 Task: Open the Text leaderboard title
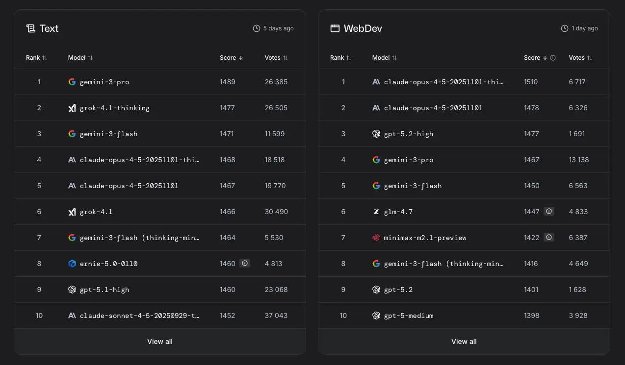(x=49, y=28)
